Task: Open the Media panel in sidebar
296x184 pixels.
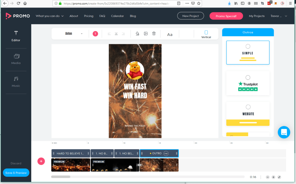Action: pyautogui.click(x=16, y=59)
